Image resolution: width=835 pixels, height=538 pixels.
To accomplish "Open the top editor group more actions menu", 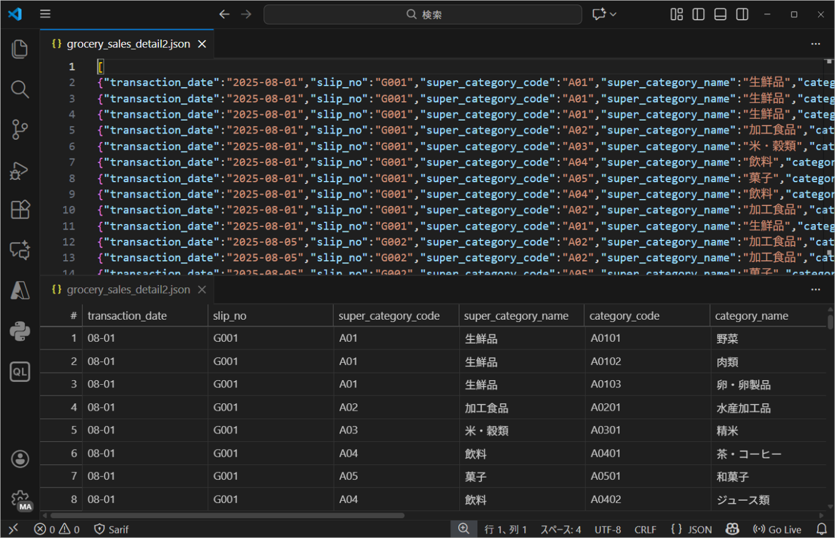I will coord(815,44).
